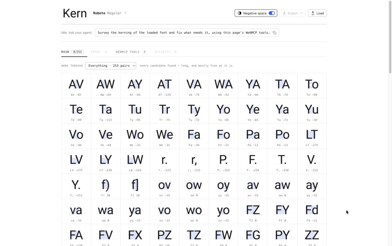
Task: Click the 0/253 progress badge
Action: [77, 52]
